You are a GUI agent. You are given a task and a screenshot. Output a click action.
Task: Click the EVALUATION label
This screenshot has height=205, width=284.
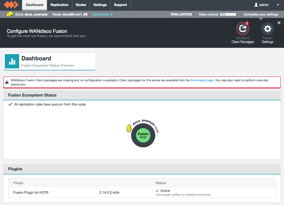[181, 14]
